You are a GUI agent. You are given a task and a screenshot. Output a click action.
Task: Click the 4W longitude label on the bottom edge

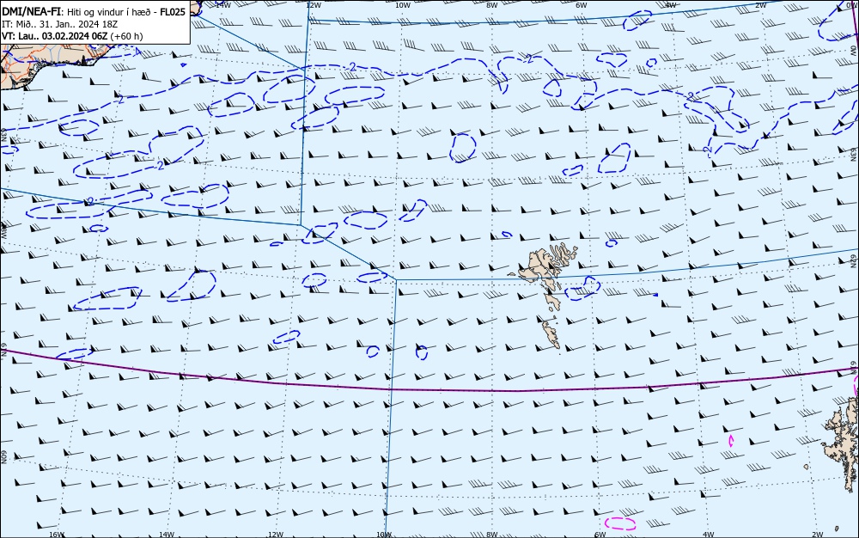click(708, 535)
